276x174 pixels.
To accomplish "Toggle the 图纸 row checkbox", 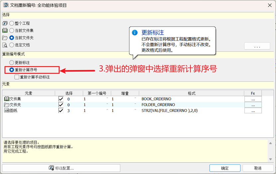I will [61, 110].
